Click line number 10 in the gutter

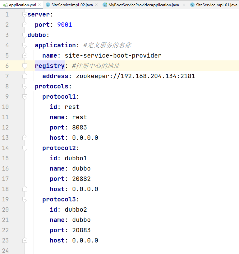click(x=5, y=107)
